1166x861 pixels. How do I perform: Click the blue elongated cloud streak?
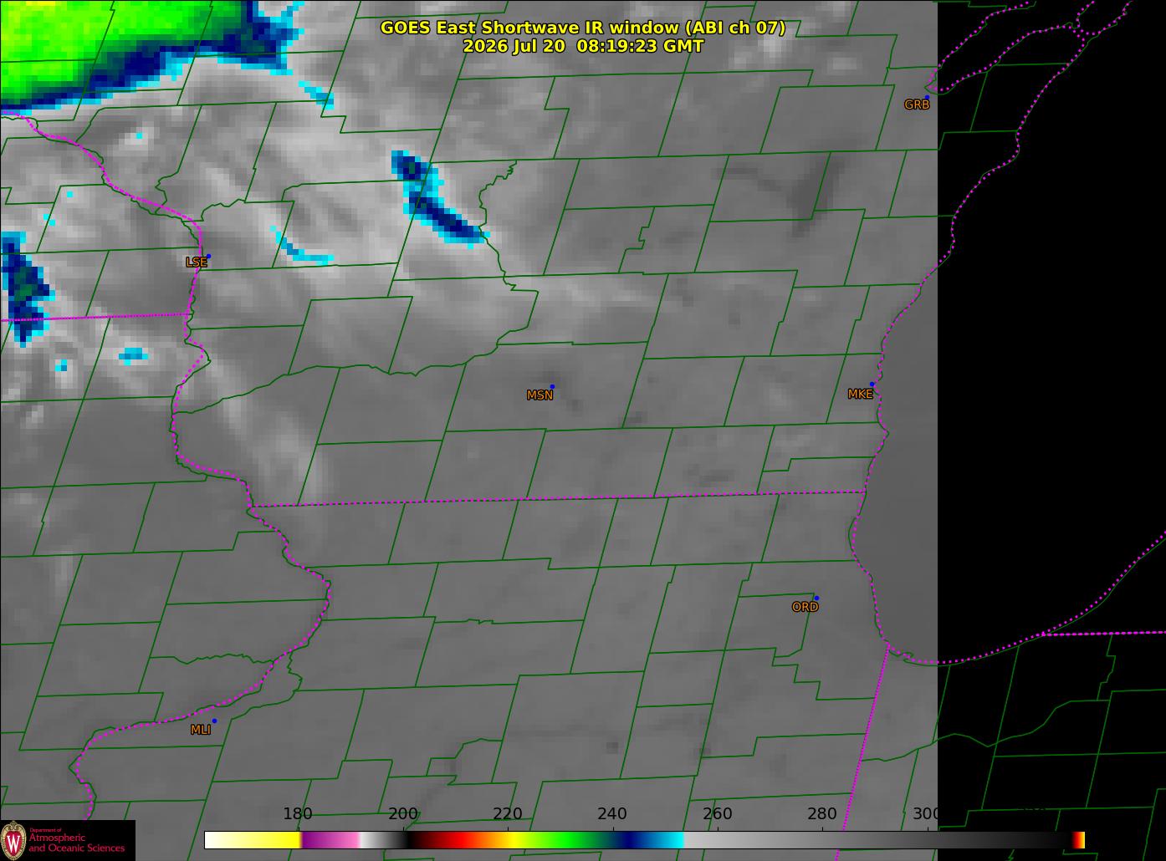tap(435, 199)
